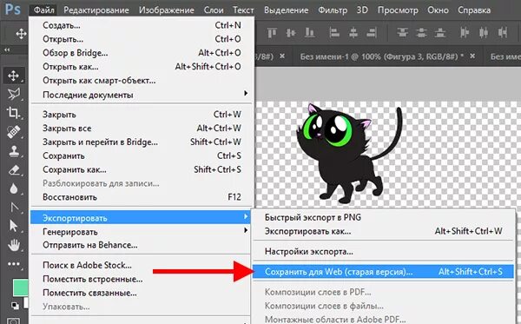Click the green foreground color swatch
Screen dimensions: 521x324
click(x=21, y=288)
